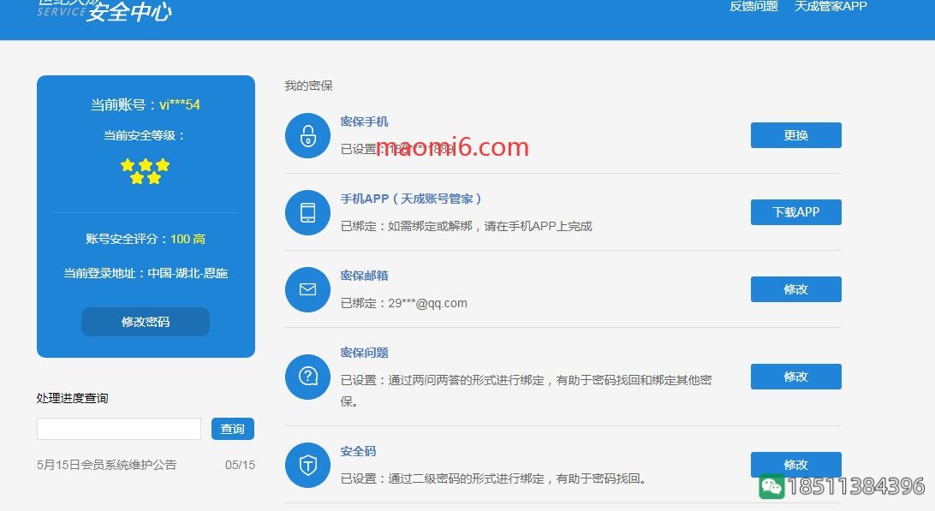
Task: Click the 密保手机 padlock icon
Action: 307,135
